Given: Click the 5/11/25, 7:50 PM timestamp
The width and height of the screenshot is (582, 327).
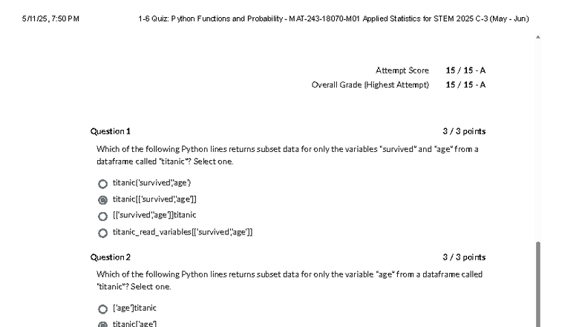Looking at the screenshot, I should pos(51,19).
